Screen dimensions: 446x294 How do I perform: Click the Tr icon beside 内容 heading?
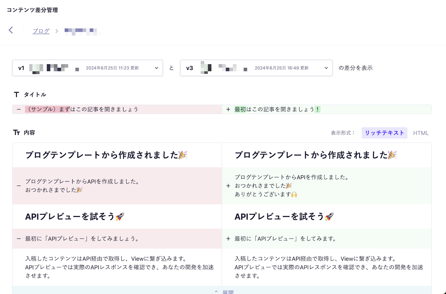click(16, 132)
